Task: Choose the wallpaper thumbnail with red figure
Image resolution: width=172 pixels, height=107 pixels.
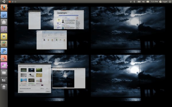Action: click(x=39, y=80)
